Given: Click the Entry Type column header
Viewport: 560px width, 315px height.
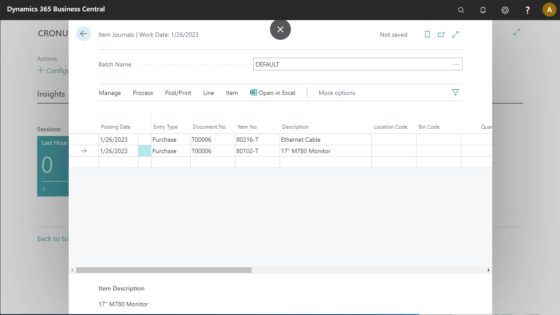Looking at the screenshot, I should pyautogui.click(x=165, y=127).
